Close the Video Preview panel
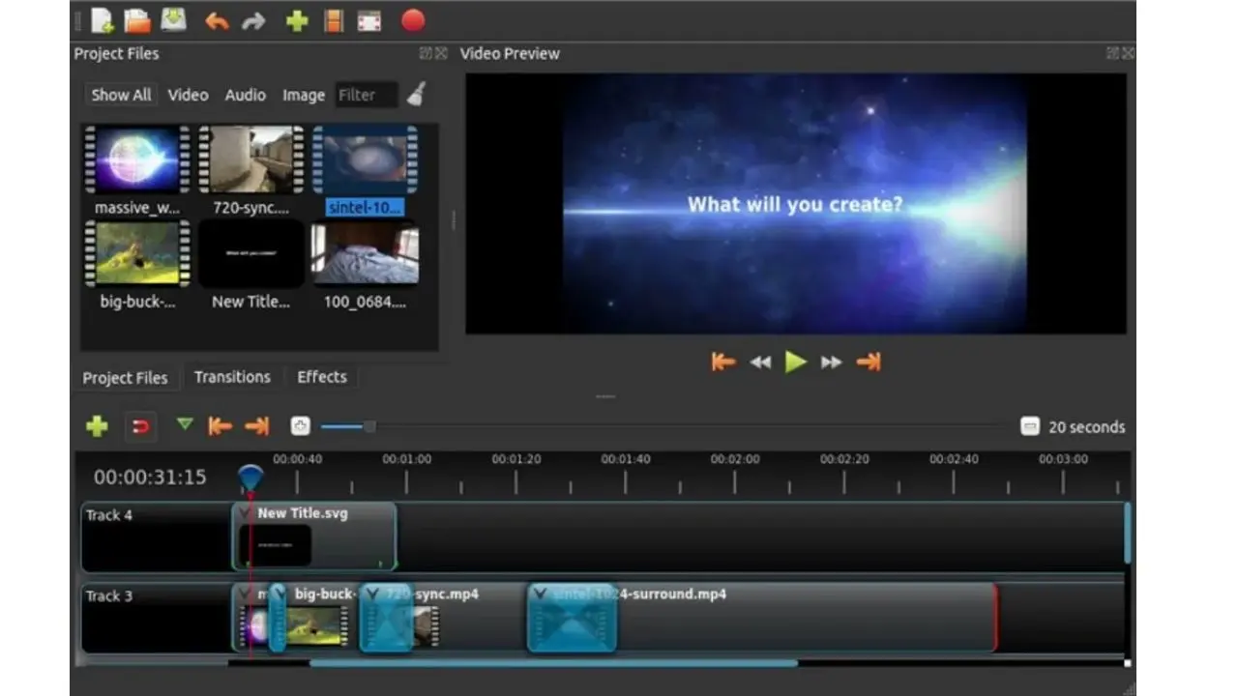 click(1128, 54)
